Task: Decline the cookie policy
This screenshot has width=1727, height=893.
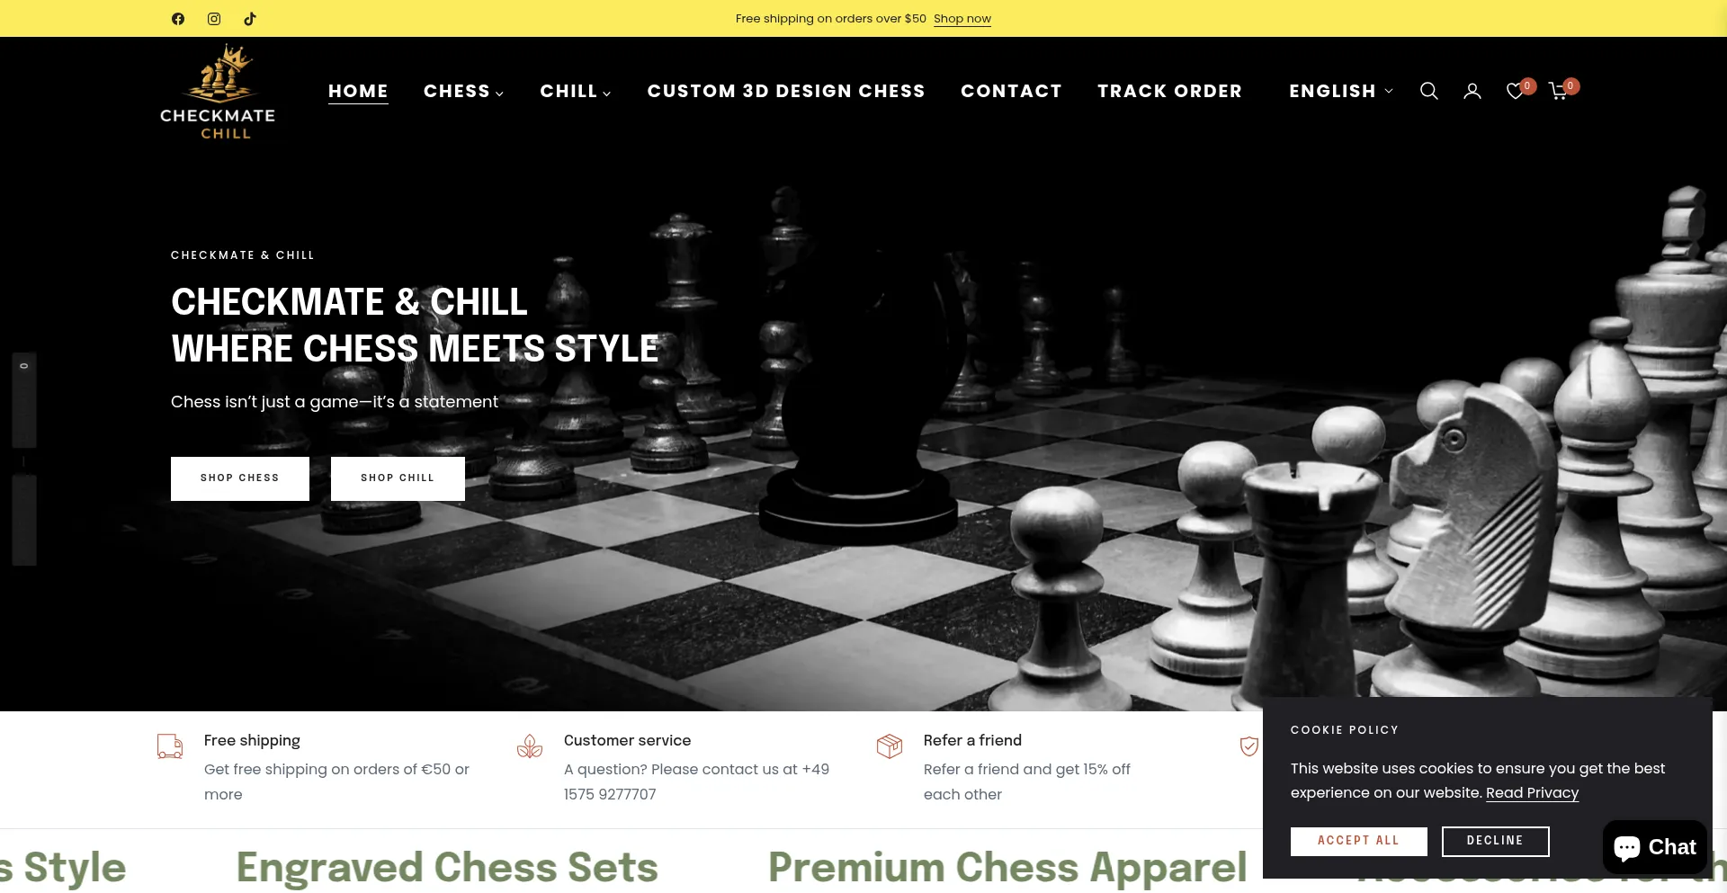Action: tap(1495, 841)
